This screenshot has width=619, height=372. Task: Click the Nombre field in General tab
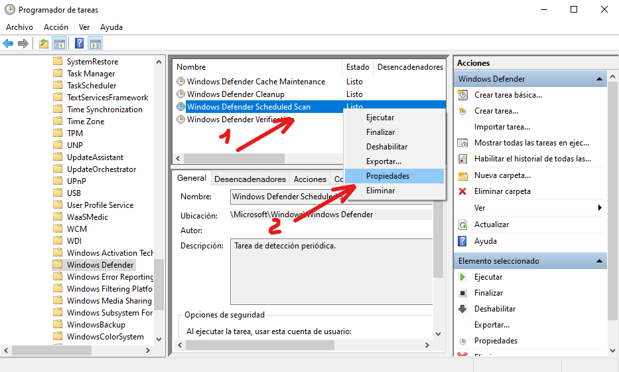(331, 197)
